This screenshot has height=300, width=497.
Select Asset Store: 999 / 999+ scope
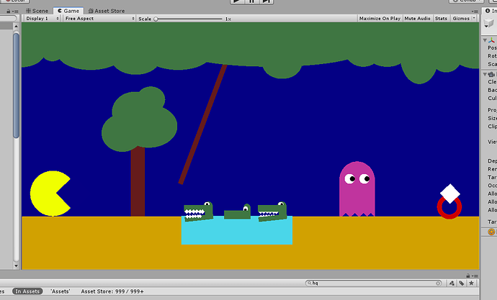112,291
